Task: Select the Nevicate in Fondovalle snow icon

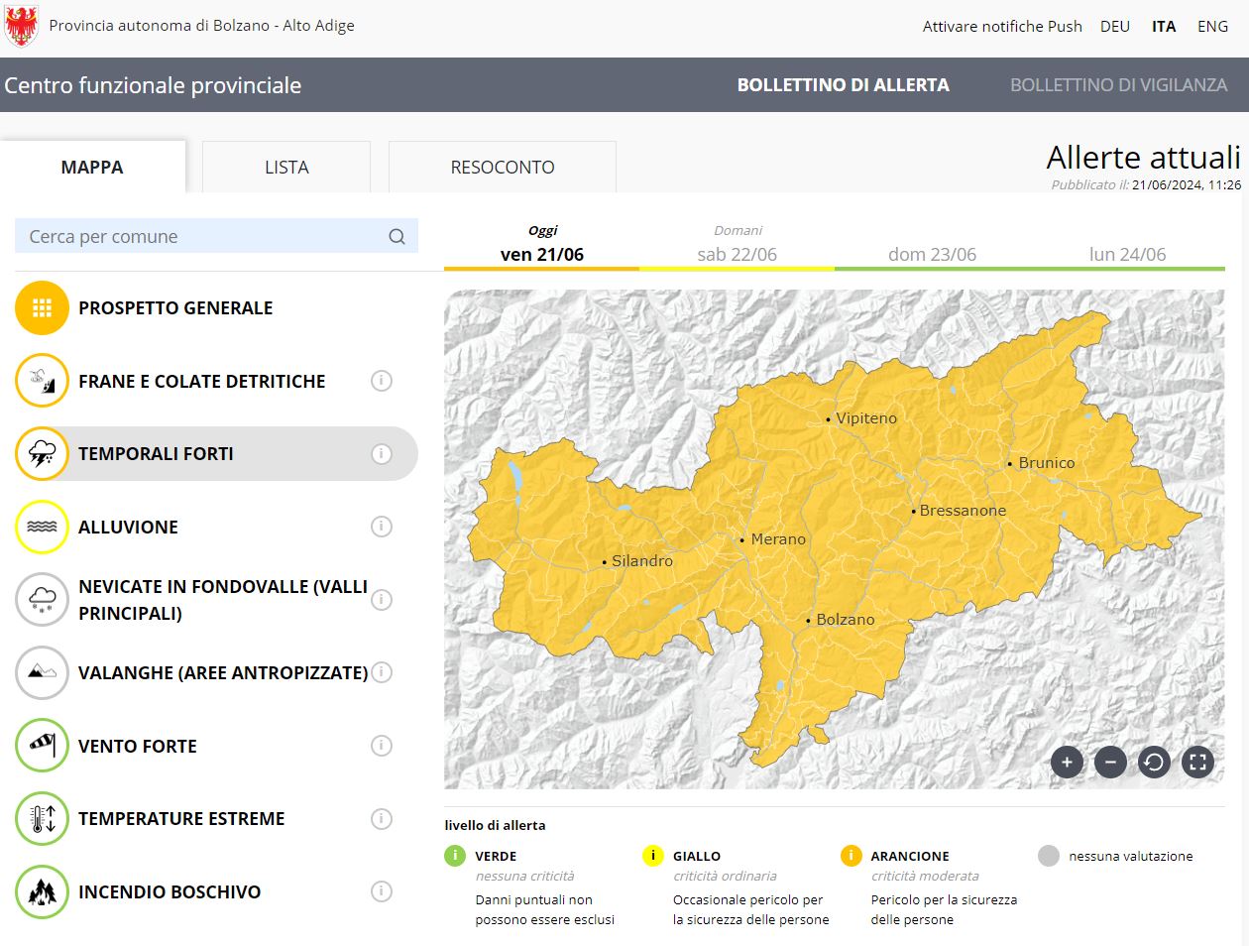Action: point(40,599)
